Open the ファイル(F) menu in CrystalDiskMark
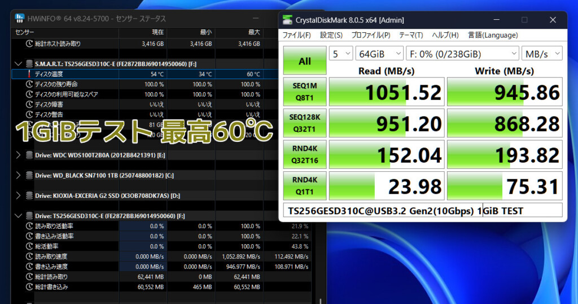 click(296, 35)
